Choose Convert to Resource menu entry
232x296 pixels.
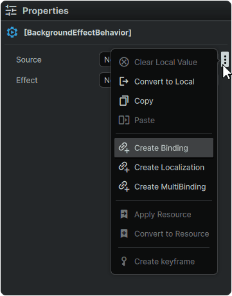pyautogui.click(x=164, y=233)
